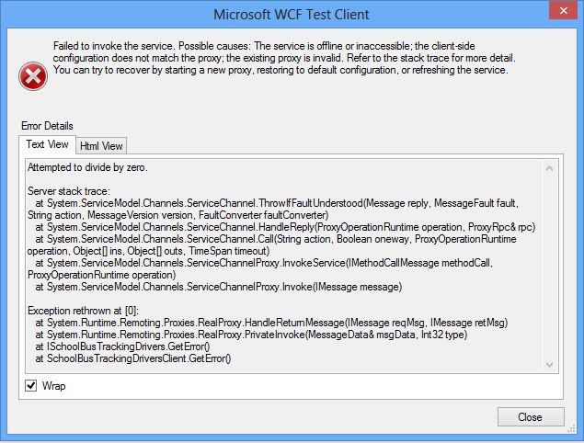This screenshot has width=584, height=443.
Task: Click the SchoolBusTrackingDriversClient.GetError() line
Action: (x=133, y=358)
